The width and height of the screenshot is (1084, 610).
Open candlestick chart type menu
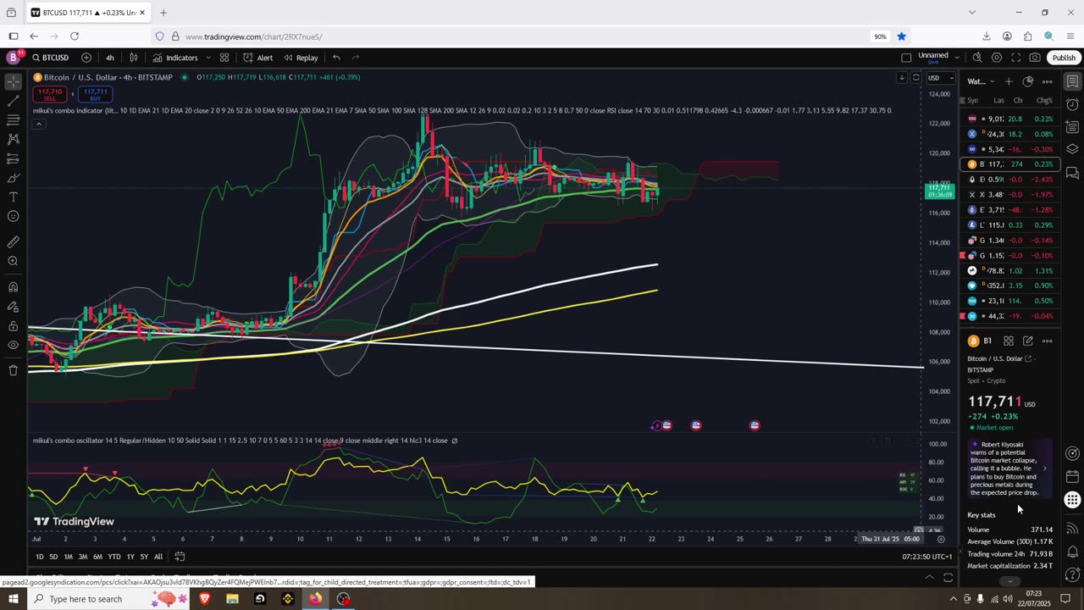[x=134, y=58]
